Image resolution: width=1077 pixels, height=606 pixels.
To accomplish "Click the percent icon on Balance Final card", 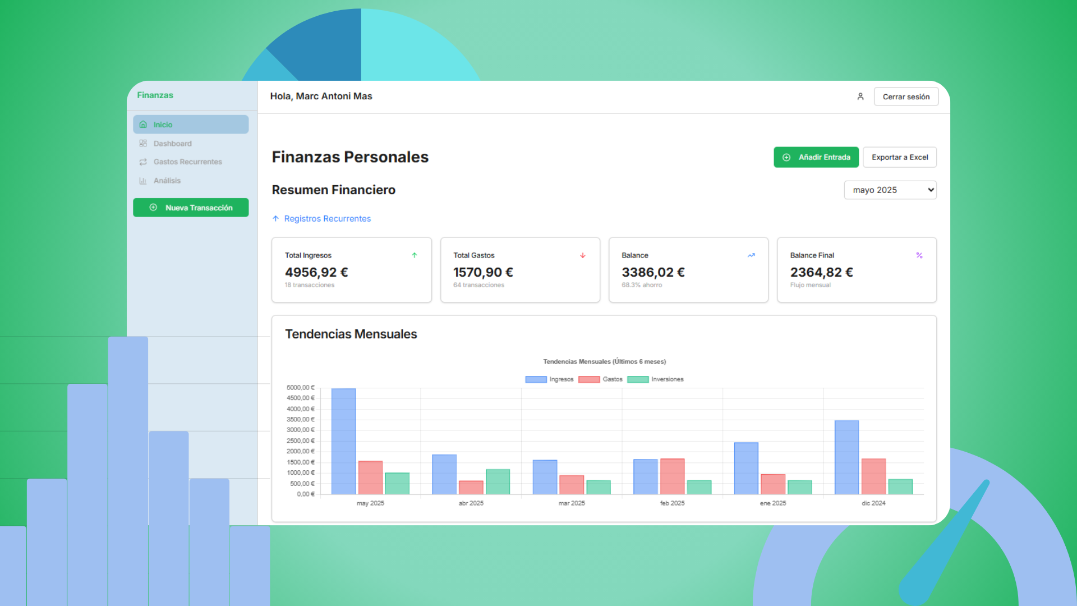I will pyautogui.click(x=919, y=255).
